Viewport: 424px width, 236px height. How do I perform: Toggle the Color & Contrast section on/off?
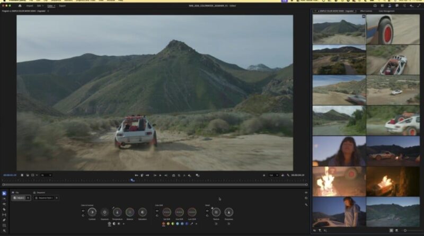point(83,211)
